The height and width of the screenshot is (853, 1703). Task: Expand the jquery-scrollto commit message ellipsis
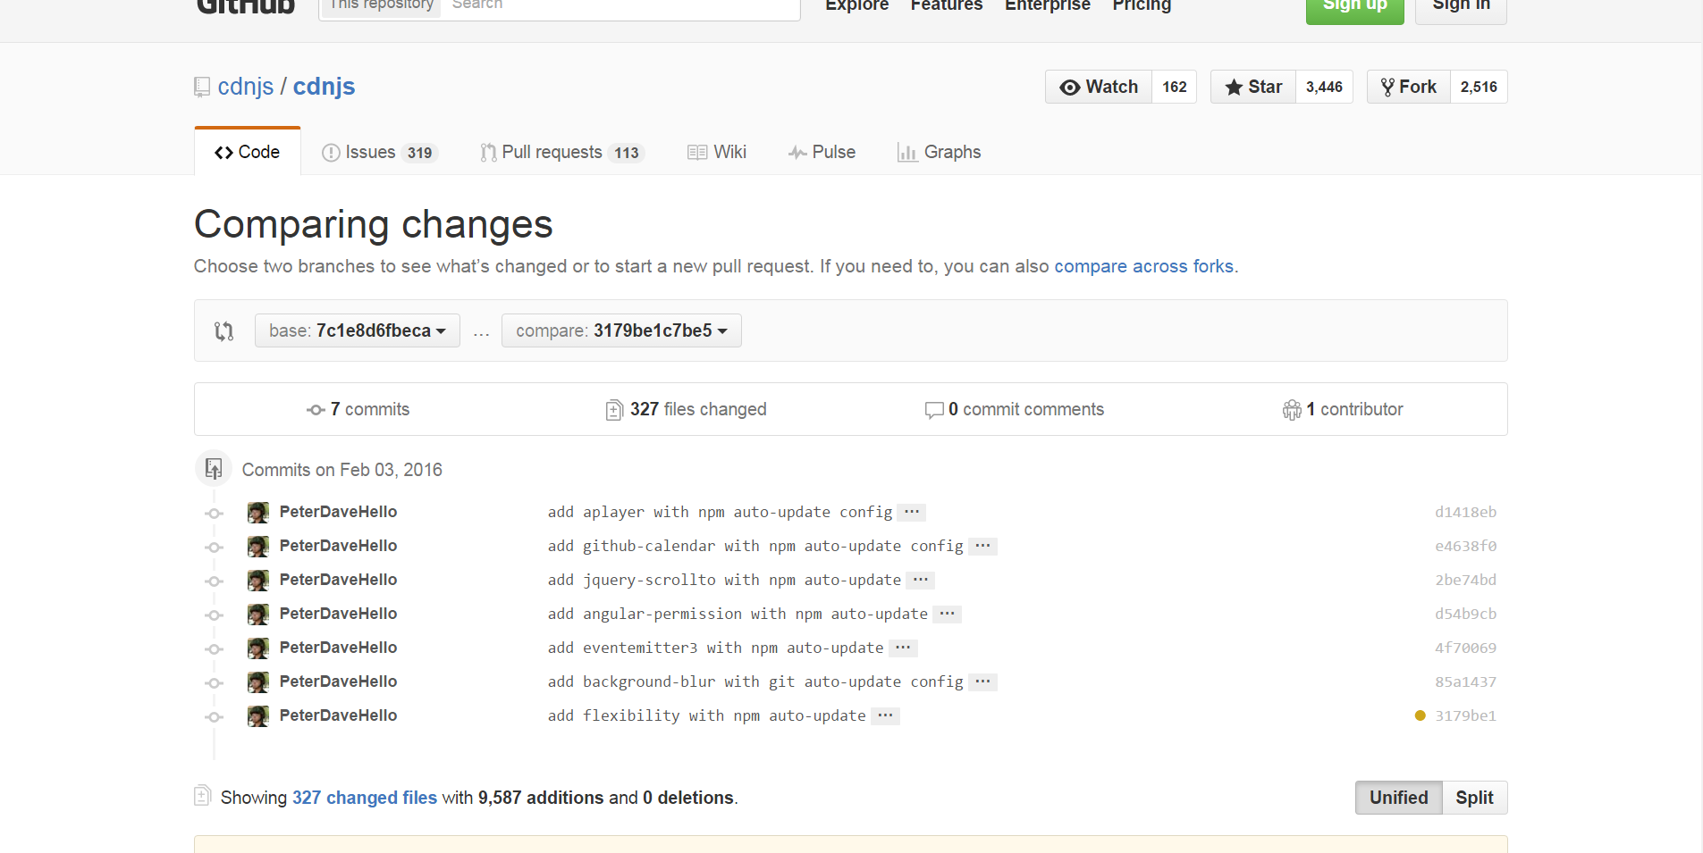point(921,580)
